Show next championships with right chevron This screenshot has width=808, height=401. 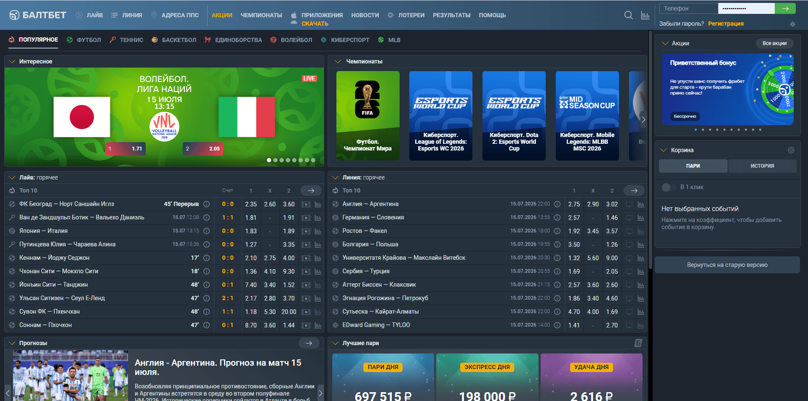click(x=643, y=119)
